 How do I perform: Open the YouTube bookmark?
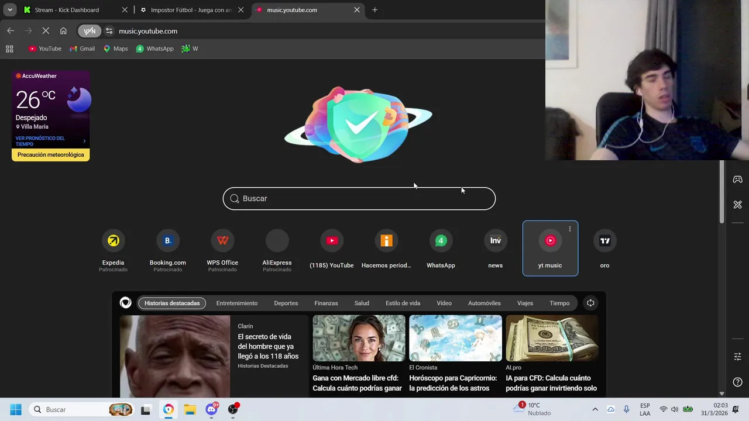click(x=45, y=49)
